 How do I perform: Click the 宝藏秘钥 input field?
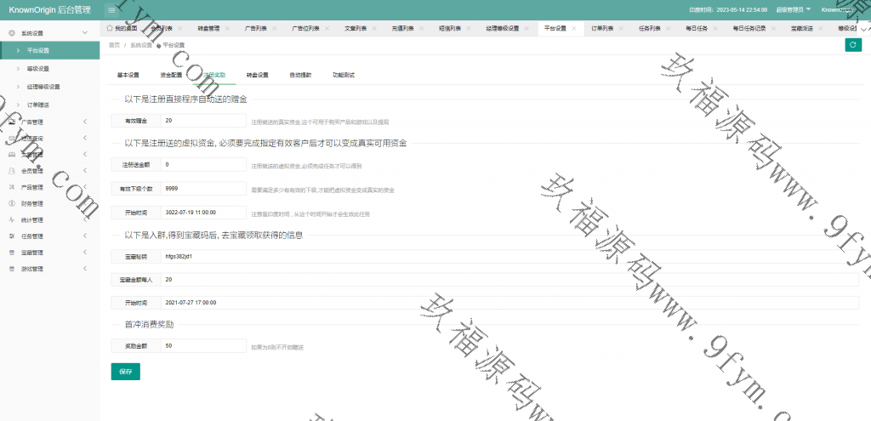[x=509, y=255]
